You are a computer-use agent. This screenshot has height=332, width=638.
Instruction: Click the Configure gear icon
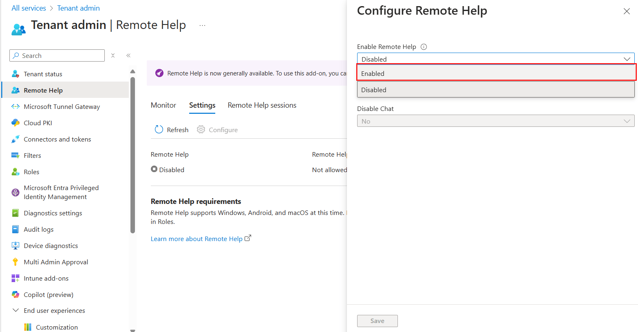pos(201,129)
